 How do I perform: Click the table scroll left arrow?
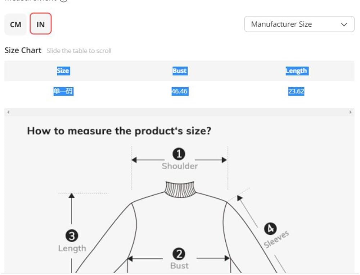8,112
